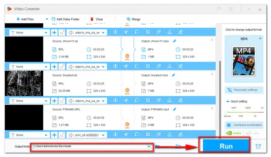Open audio track dropdown for PYRAMID.RPL
The width and height of the screenshot is (271, 157).
click(103, 135)
